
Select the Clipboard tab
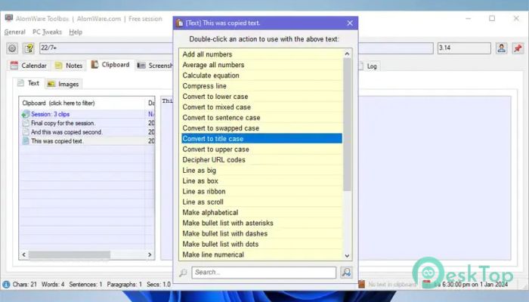(x=110, y=65)
